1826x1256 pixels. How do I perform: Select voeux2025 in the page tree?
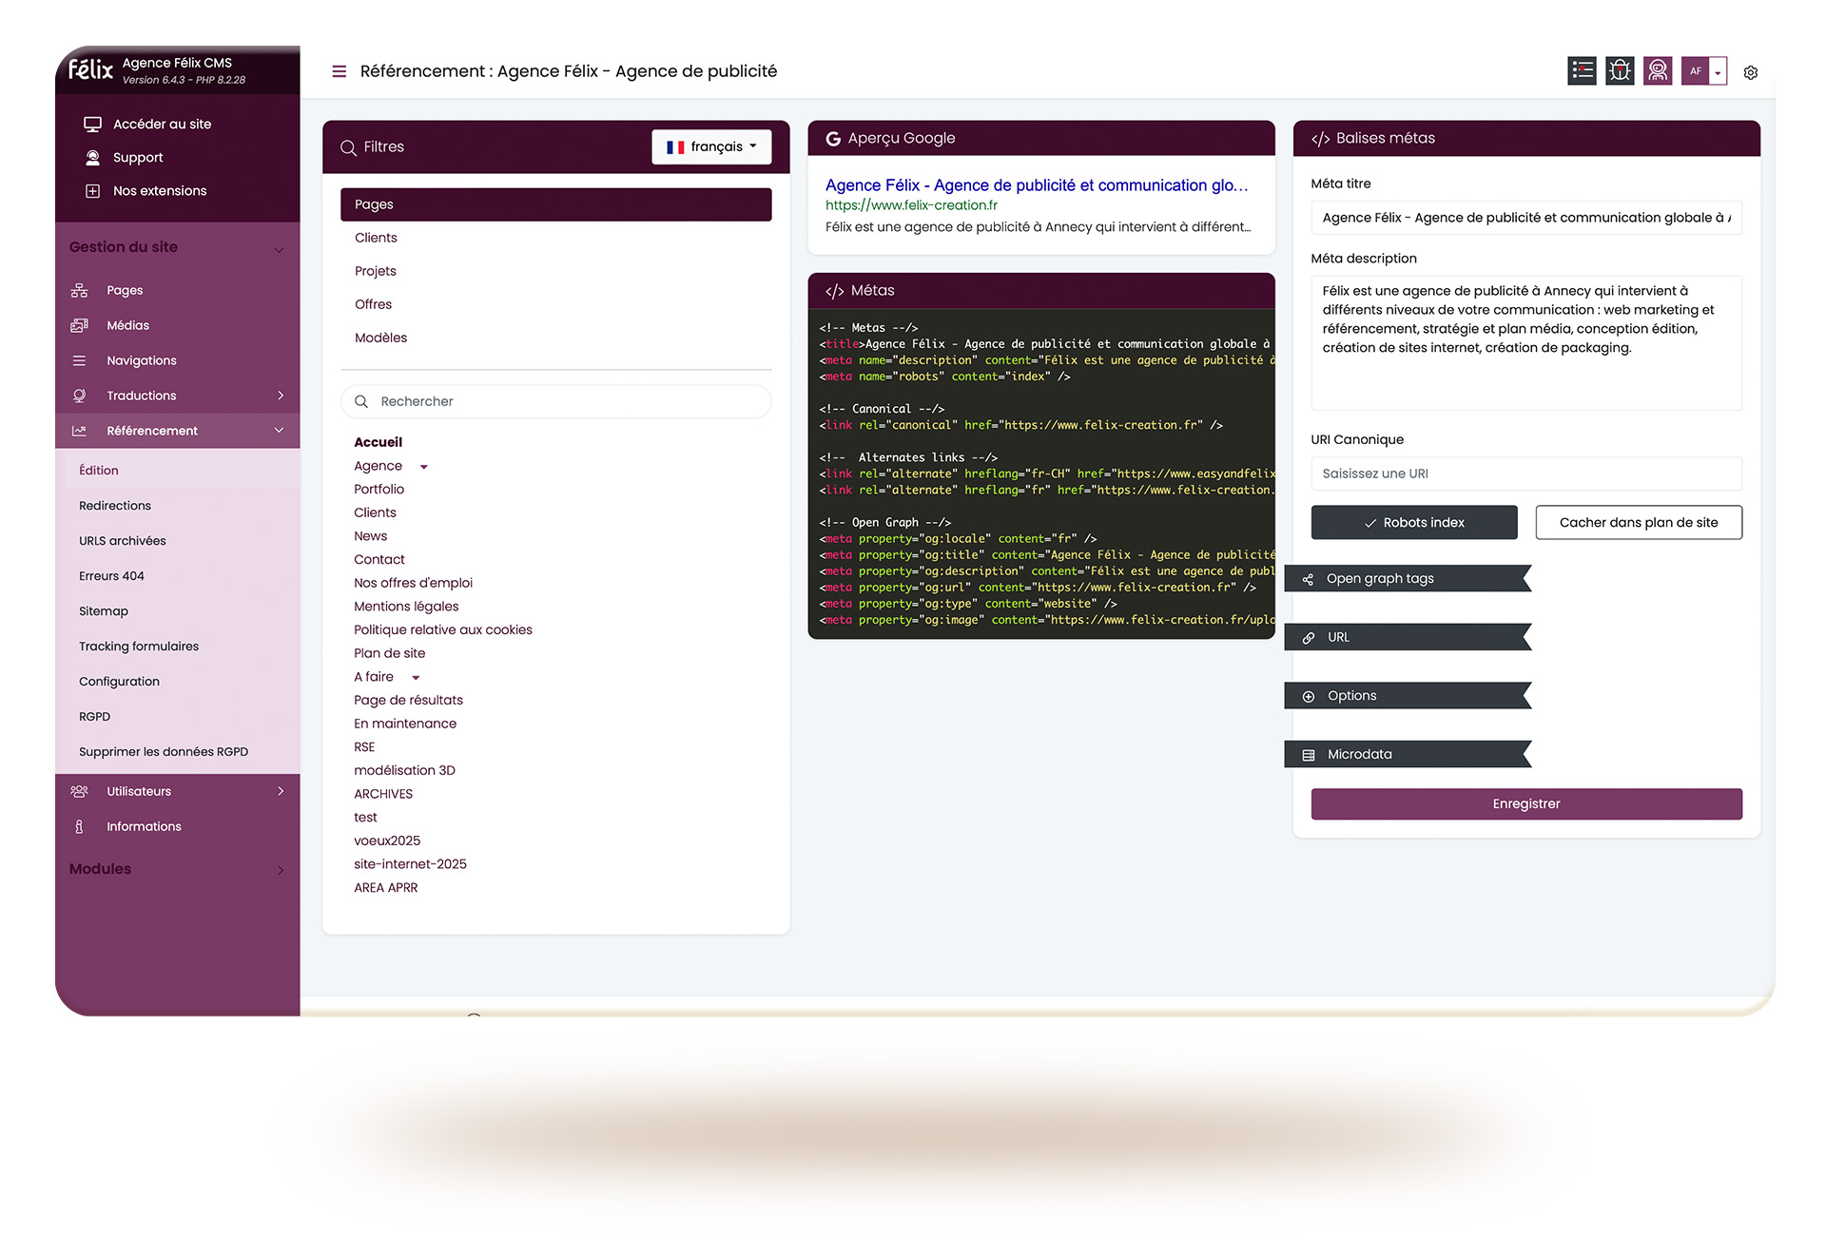point(387,841)
